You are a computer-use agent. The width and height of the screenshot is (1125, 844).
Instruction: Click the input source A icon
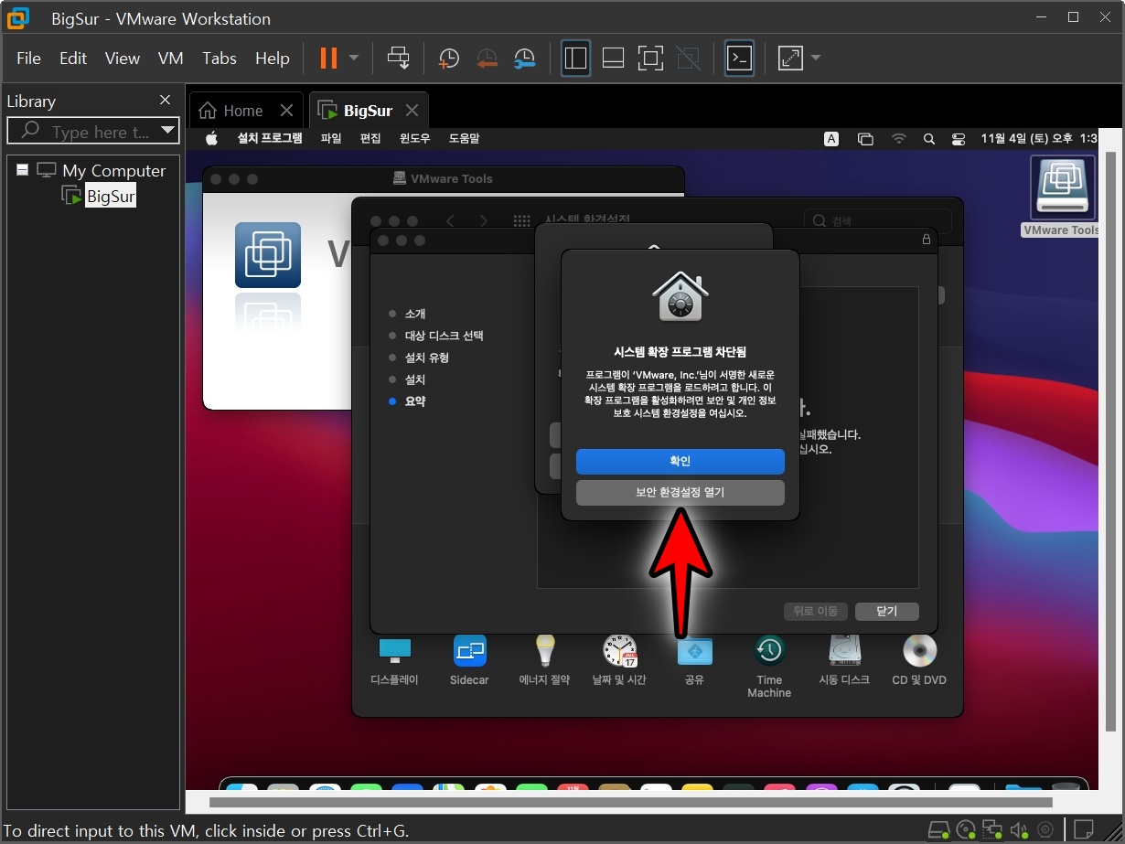831,139
